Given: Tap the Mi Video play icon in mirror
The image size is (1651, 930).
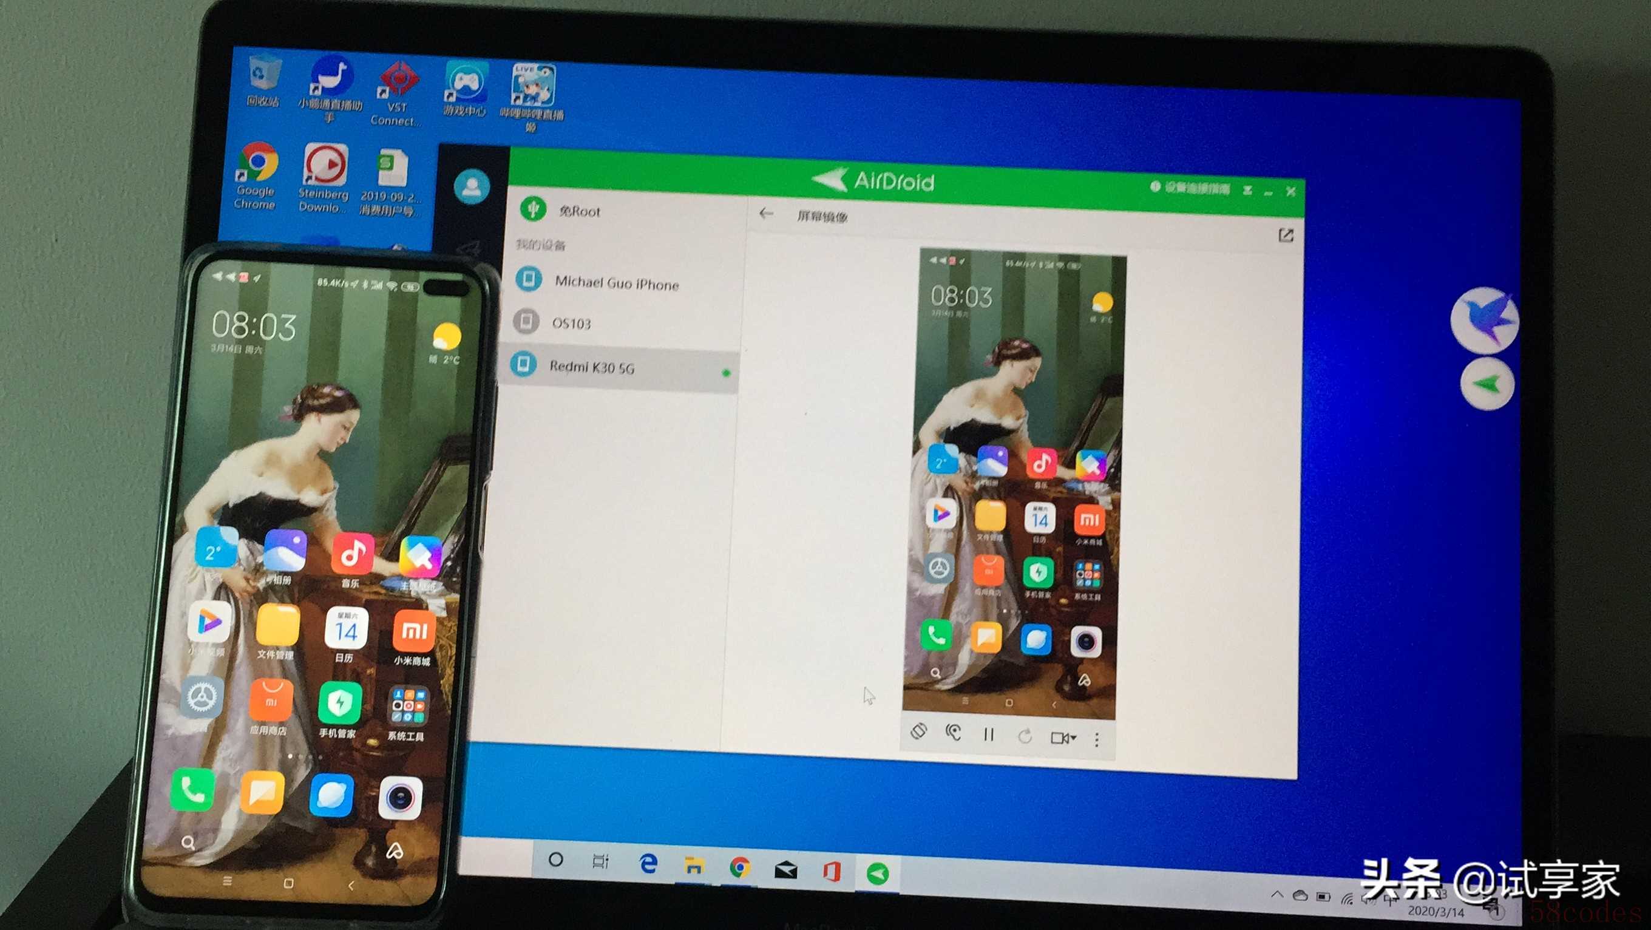Looking at the screenshot, I should (941, 514).
